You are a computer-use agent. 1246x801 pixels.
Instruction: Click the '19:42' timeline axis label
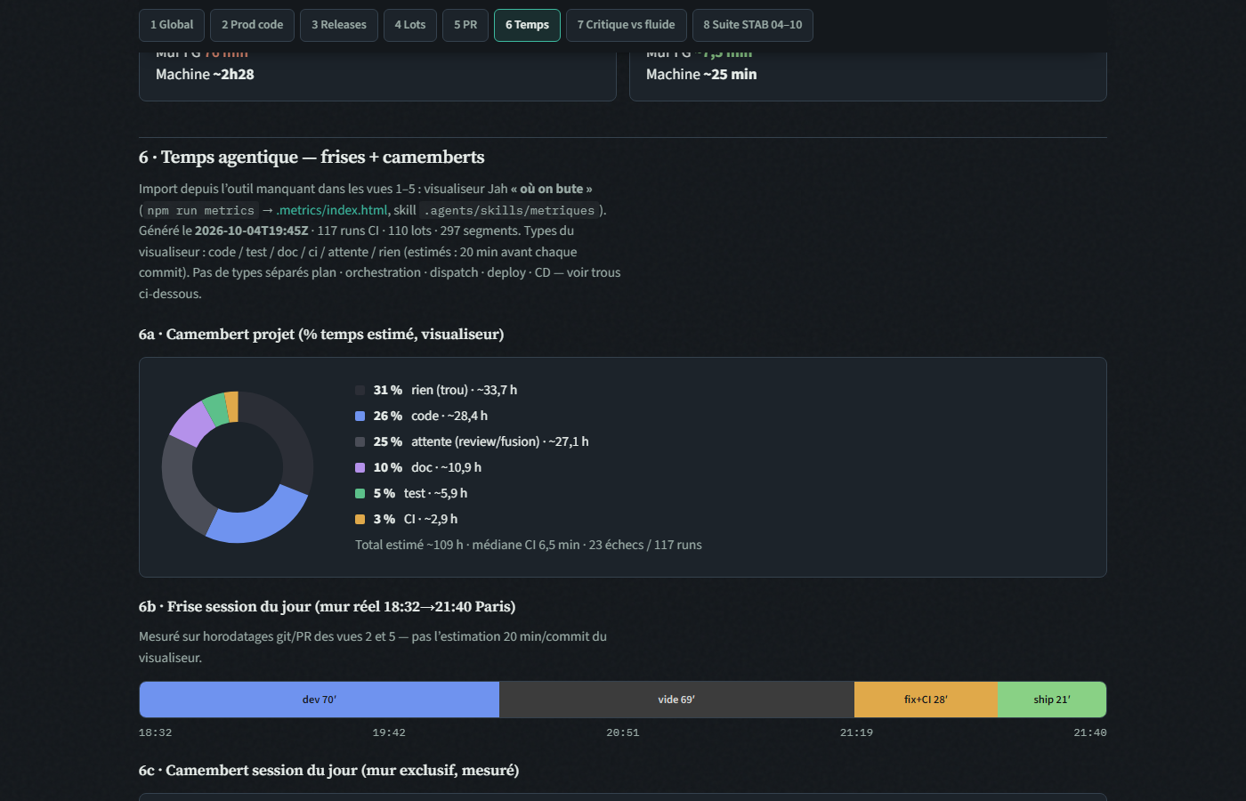[389, 732]
